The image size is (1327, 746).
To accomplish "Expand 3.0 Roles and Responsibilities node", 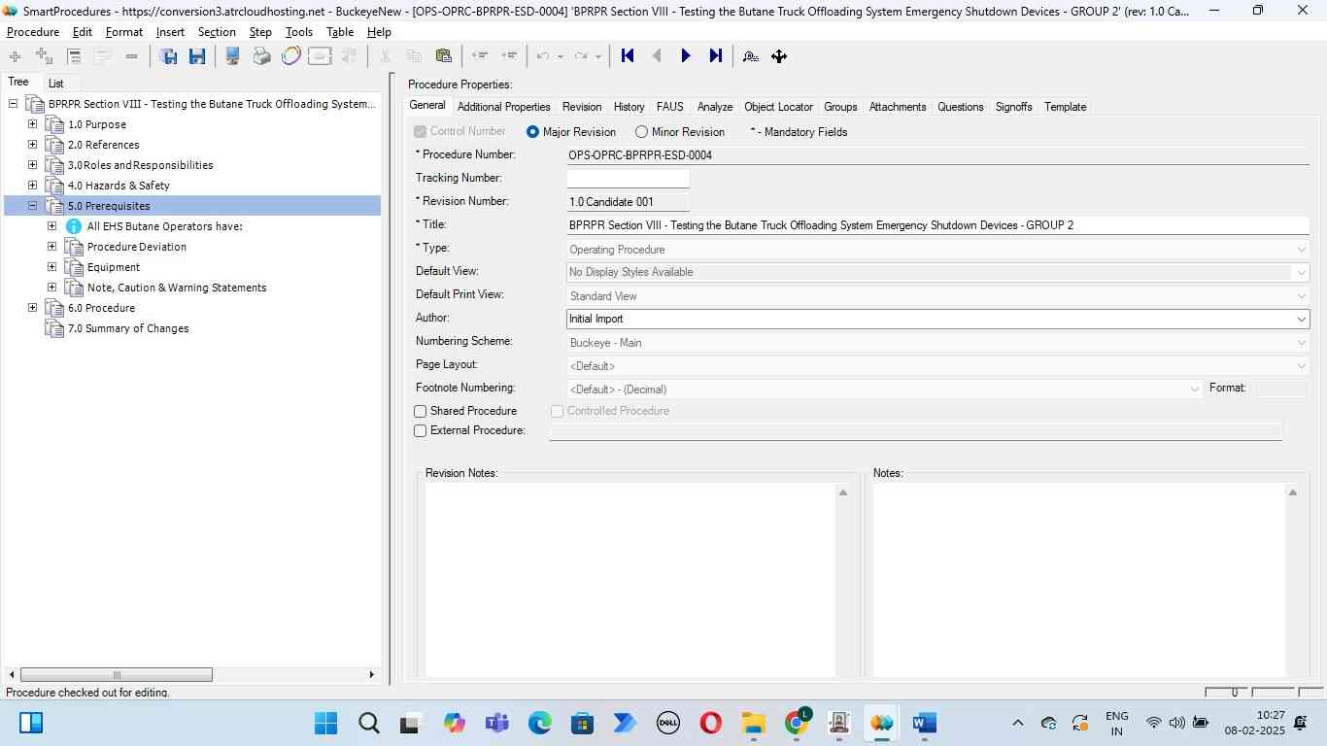I will (32, 165).
